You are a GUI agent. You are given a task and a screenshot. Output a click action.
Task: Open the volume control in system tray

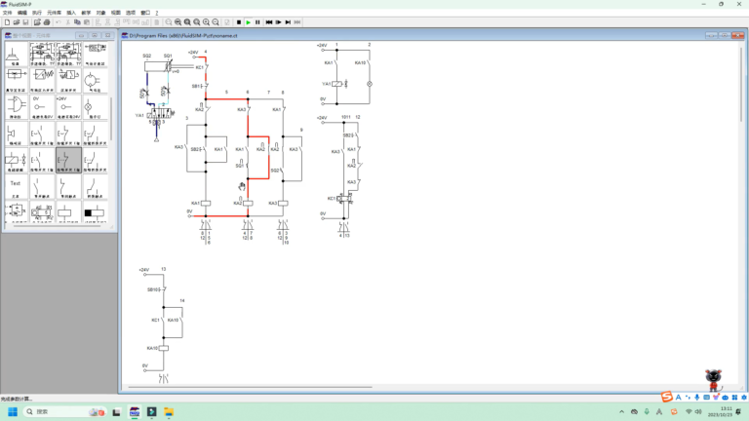tap(698, 411)
